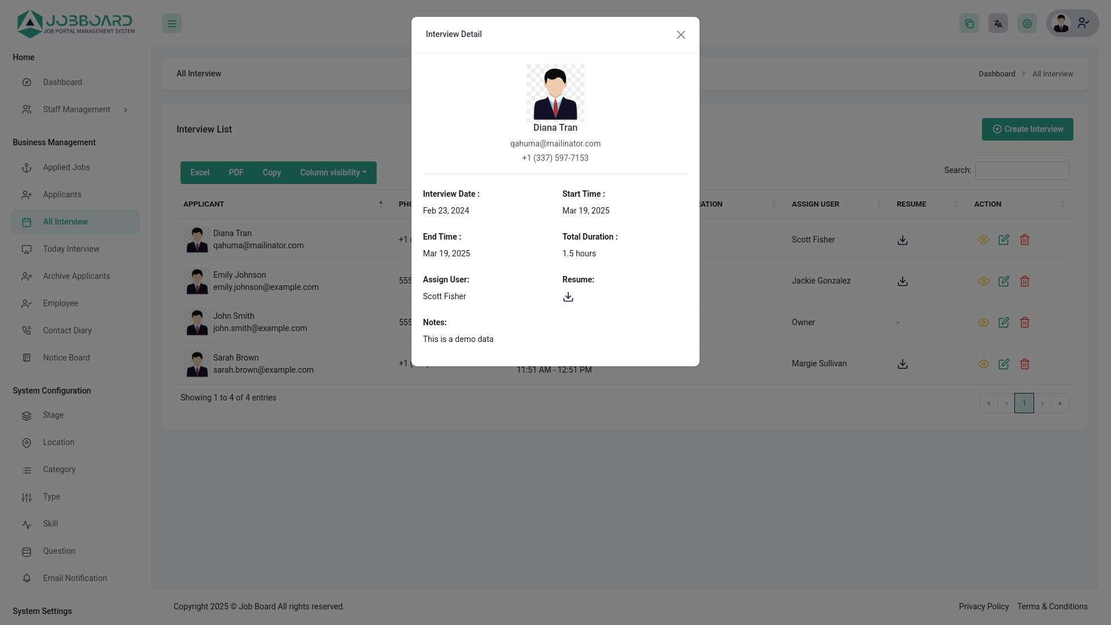Download Scott Fisher's assigned applicant resume
The height and width of the screenshot is (625, 1111).
pos(903,240)
